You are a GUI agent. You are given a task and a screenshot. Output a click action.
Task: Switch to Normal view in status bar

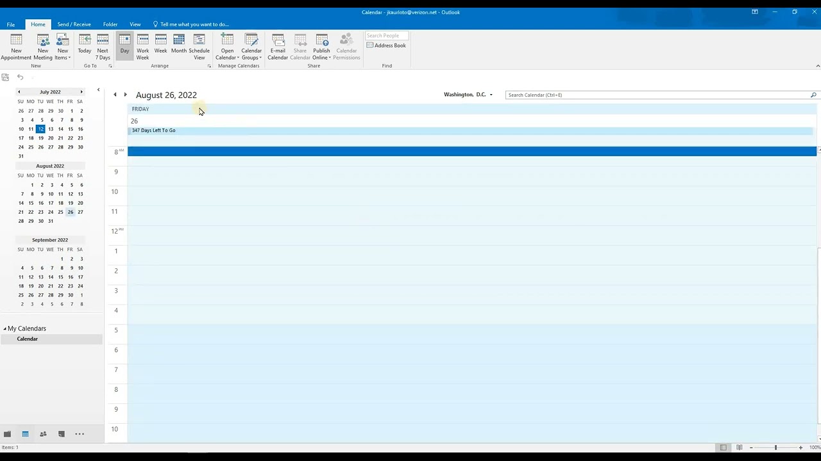point(724,448)
